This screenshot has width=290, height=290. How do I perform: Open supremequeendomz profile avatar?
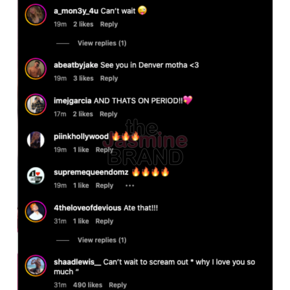[36, 175]
